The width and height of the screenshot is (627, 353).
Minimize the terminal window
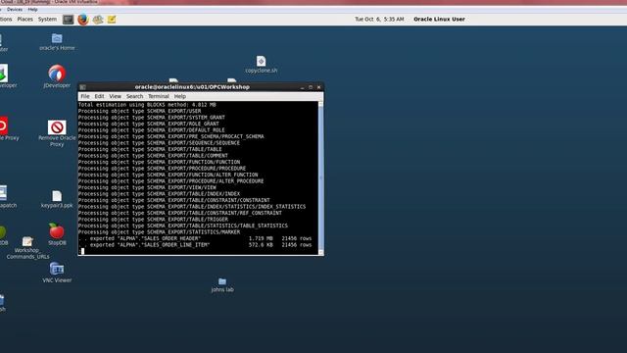click(303, 87)
